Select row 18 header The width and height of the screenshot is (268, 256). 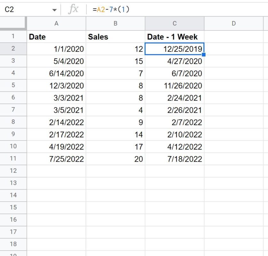[x=13, y=244]
